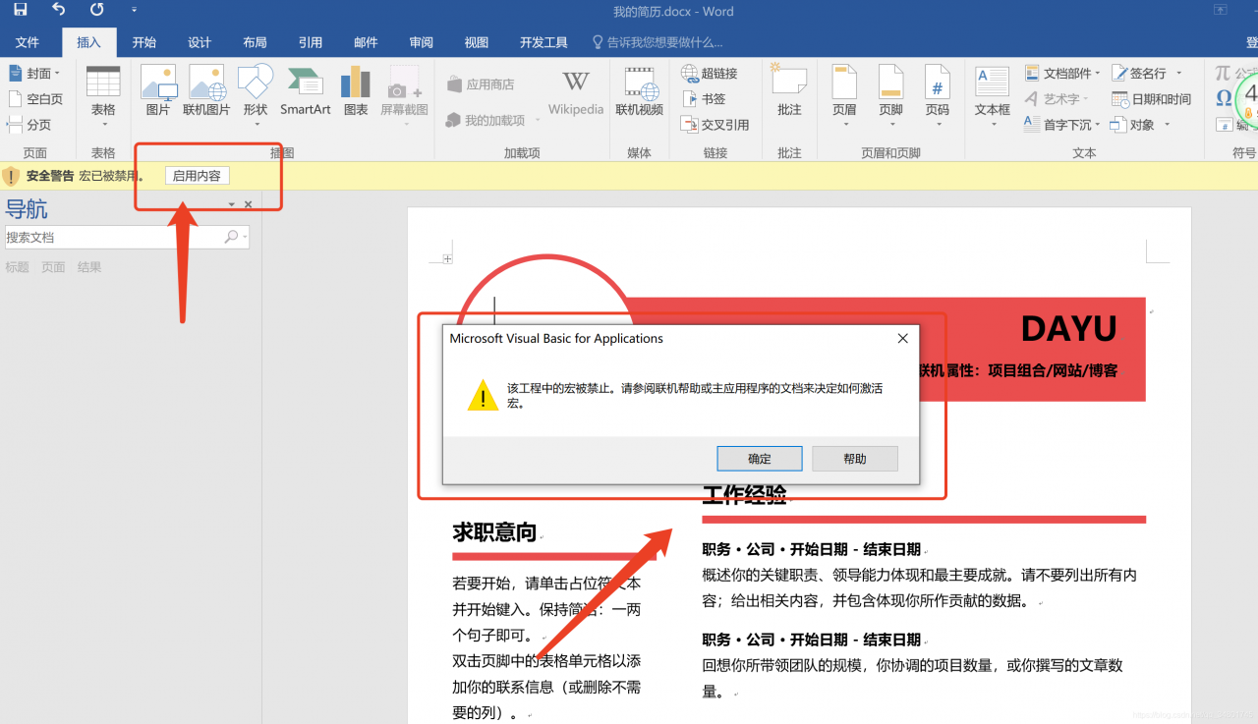Apply 首字下沉 drop cap
This screenshot has width=1258, height=724.
[1062, 125]
